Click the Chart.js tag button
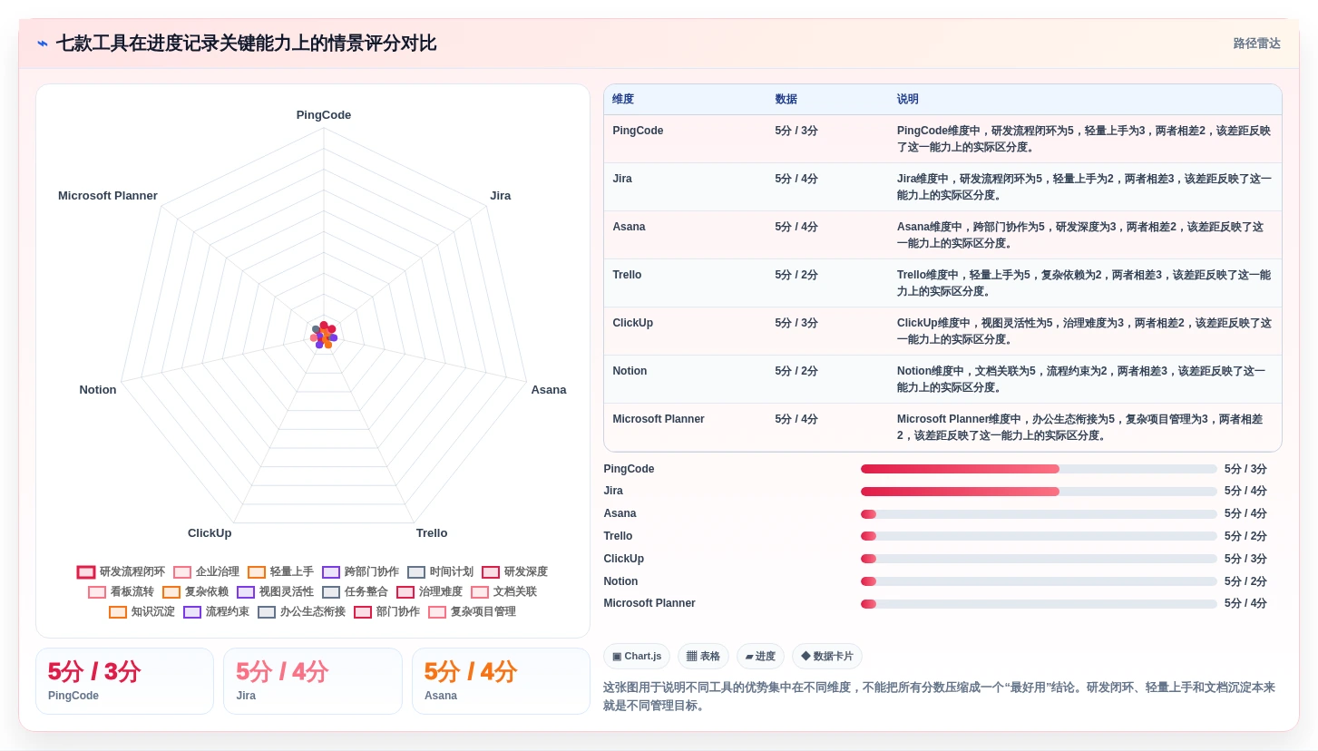This screenshot has height=751, width=1318. [x=637, y=657]
